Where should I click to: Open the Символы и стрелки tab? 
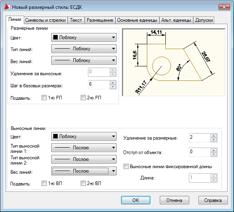coord(45,20)
